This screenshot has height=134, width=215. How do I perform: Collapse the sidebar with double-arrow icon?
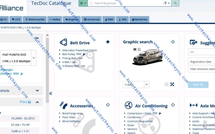tap(51, 93)
